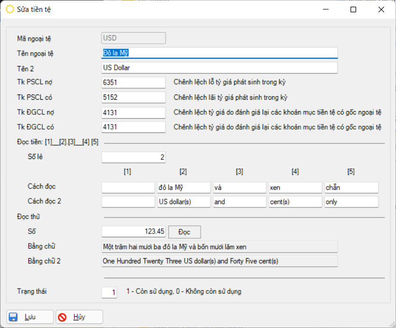This screenshot has height=328, width=396.
Task: Click the Trạng thái status field
Action: [x=109, y=292]
